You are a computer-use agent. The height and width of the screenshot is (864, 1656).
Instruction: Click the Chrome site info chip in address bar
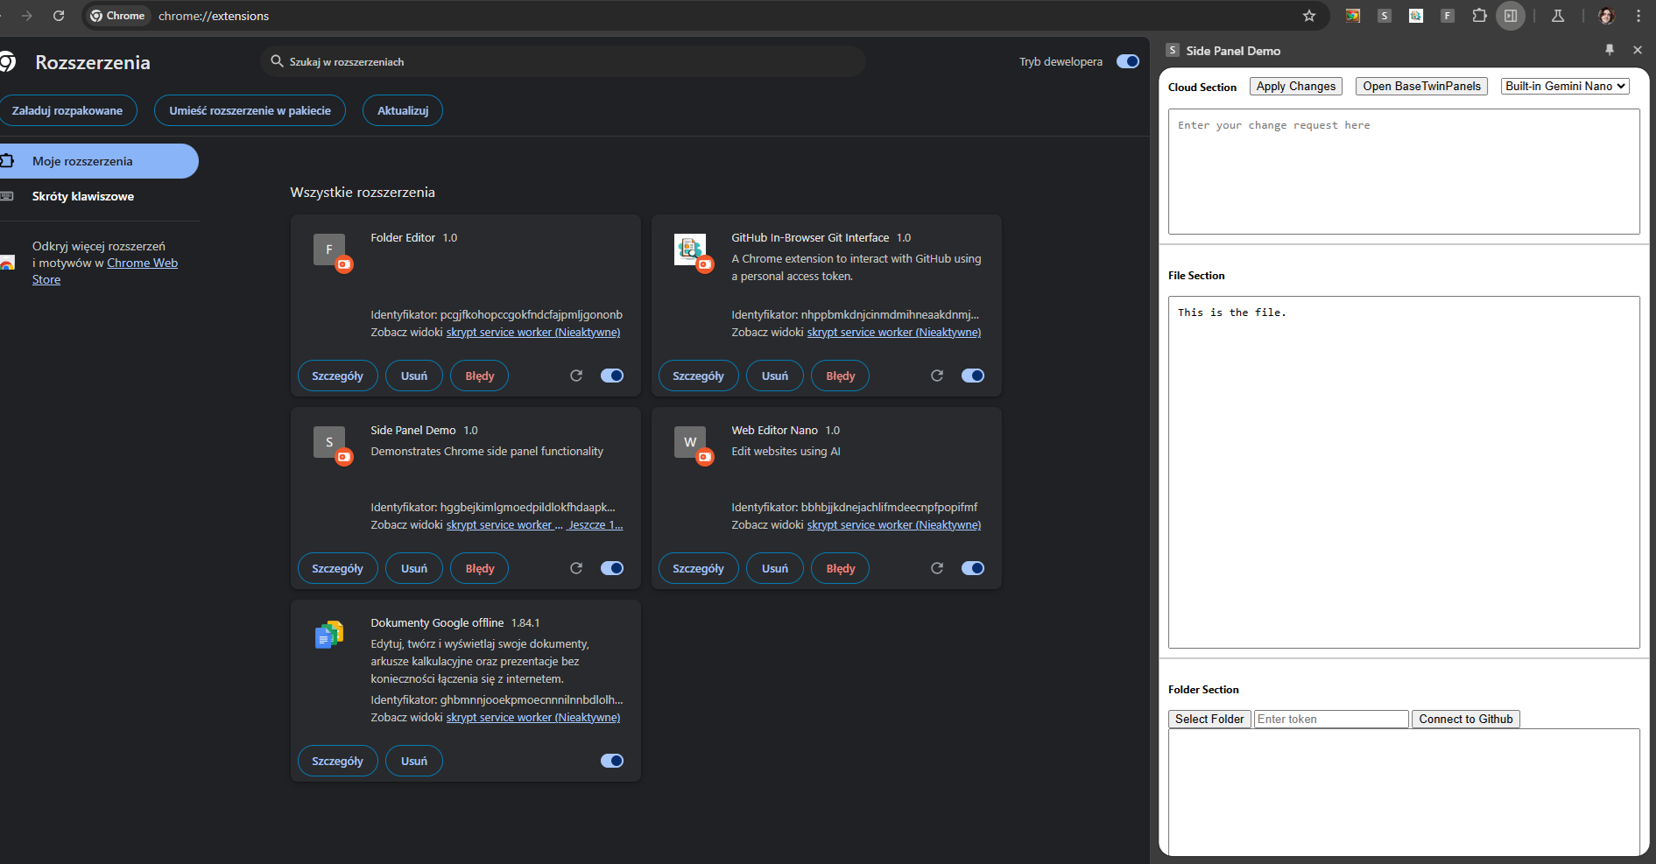(117, 16)
